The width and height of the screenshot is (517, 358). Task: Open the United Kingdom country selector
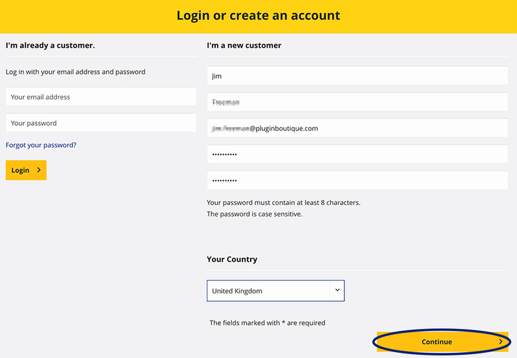pos(269,291)
